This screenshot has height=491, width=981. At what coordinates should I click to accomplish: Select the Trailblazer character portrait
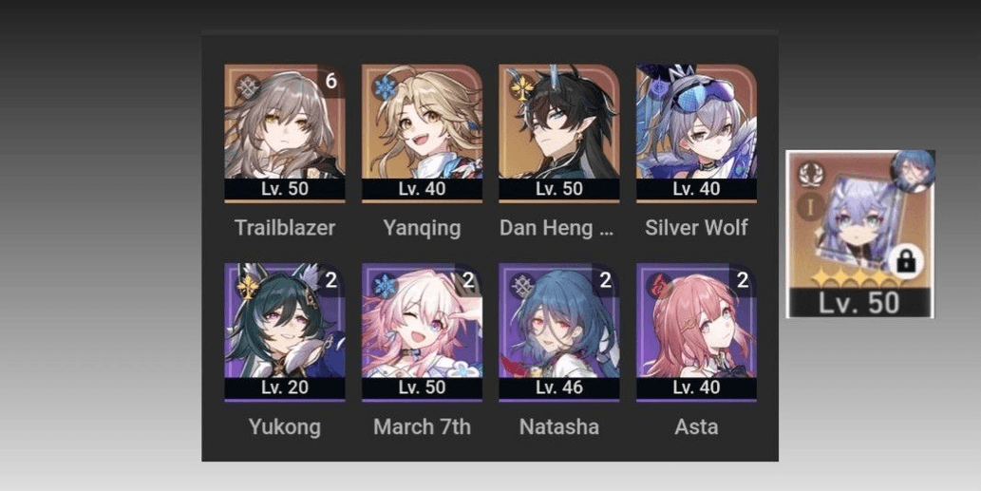click(x=285, y=133)
